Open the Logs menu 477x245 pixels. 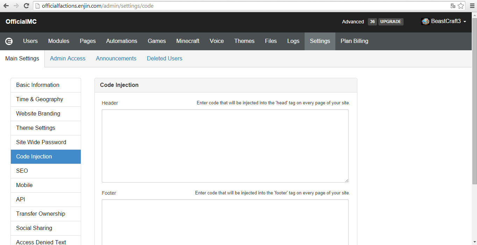[x=293, y=41]
